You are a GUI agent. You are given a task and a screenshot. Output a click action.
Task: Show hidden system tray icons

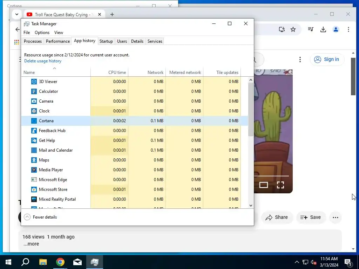coord(297,262)
